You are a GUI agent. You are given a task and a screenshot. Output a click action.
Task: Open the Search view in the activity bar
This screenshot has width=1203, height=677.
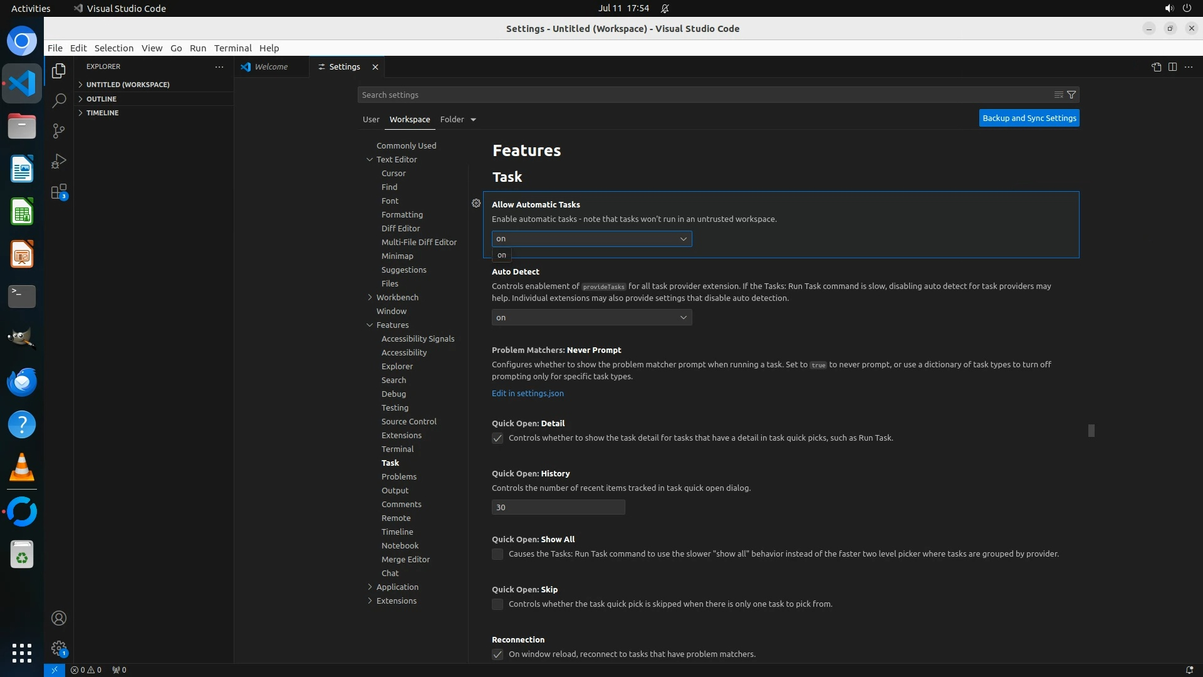(x=58, y=101)
